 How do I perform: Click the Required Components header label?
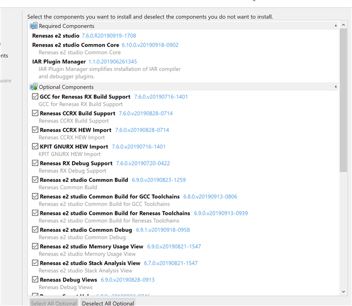click(66, 26)
